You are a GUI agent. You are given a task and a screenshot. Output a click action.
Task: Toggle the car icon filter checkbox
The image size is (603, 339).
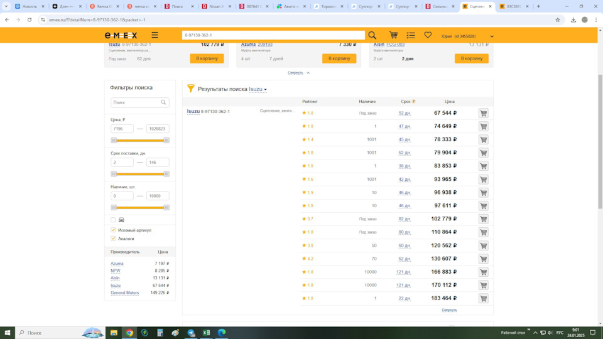click(113, 220)
